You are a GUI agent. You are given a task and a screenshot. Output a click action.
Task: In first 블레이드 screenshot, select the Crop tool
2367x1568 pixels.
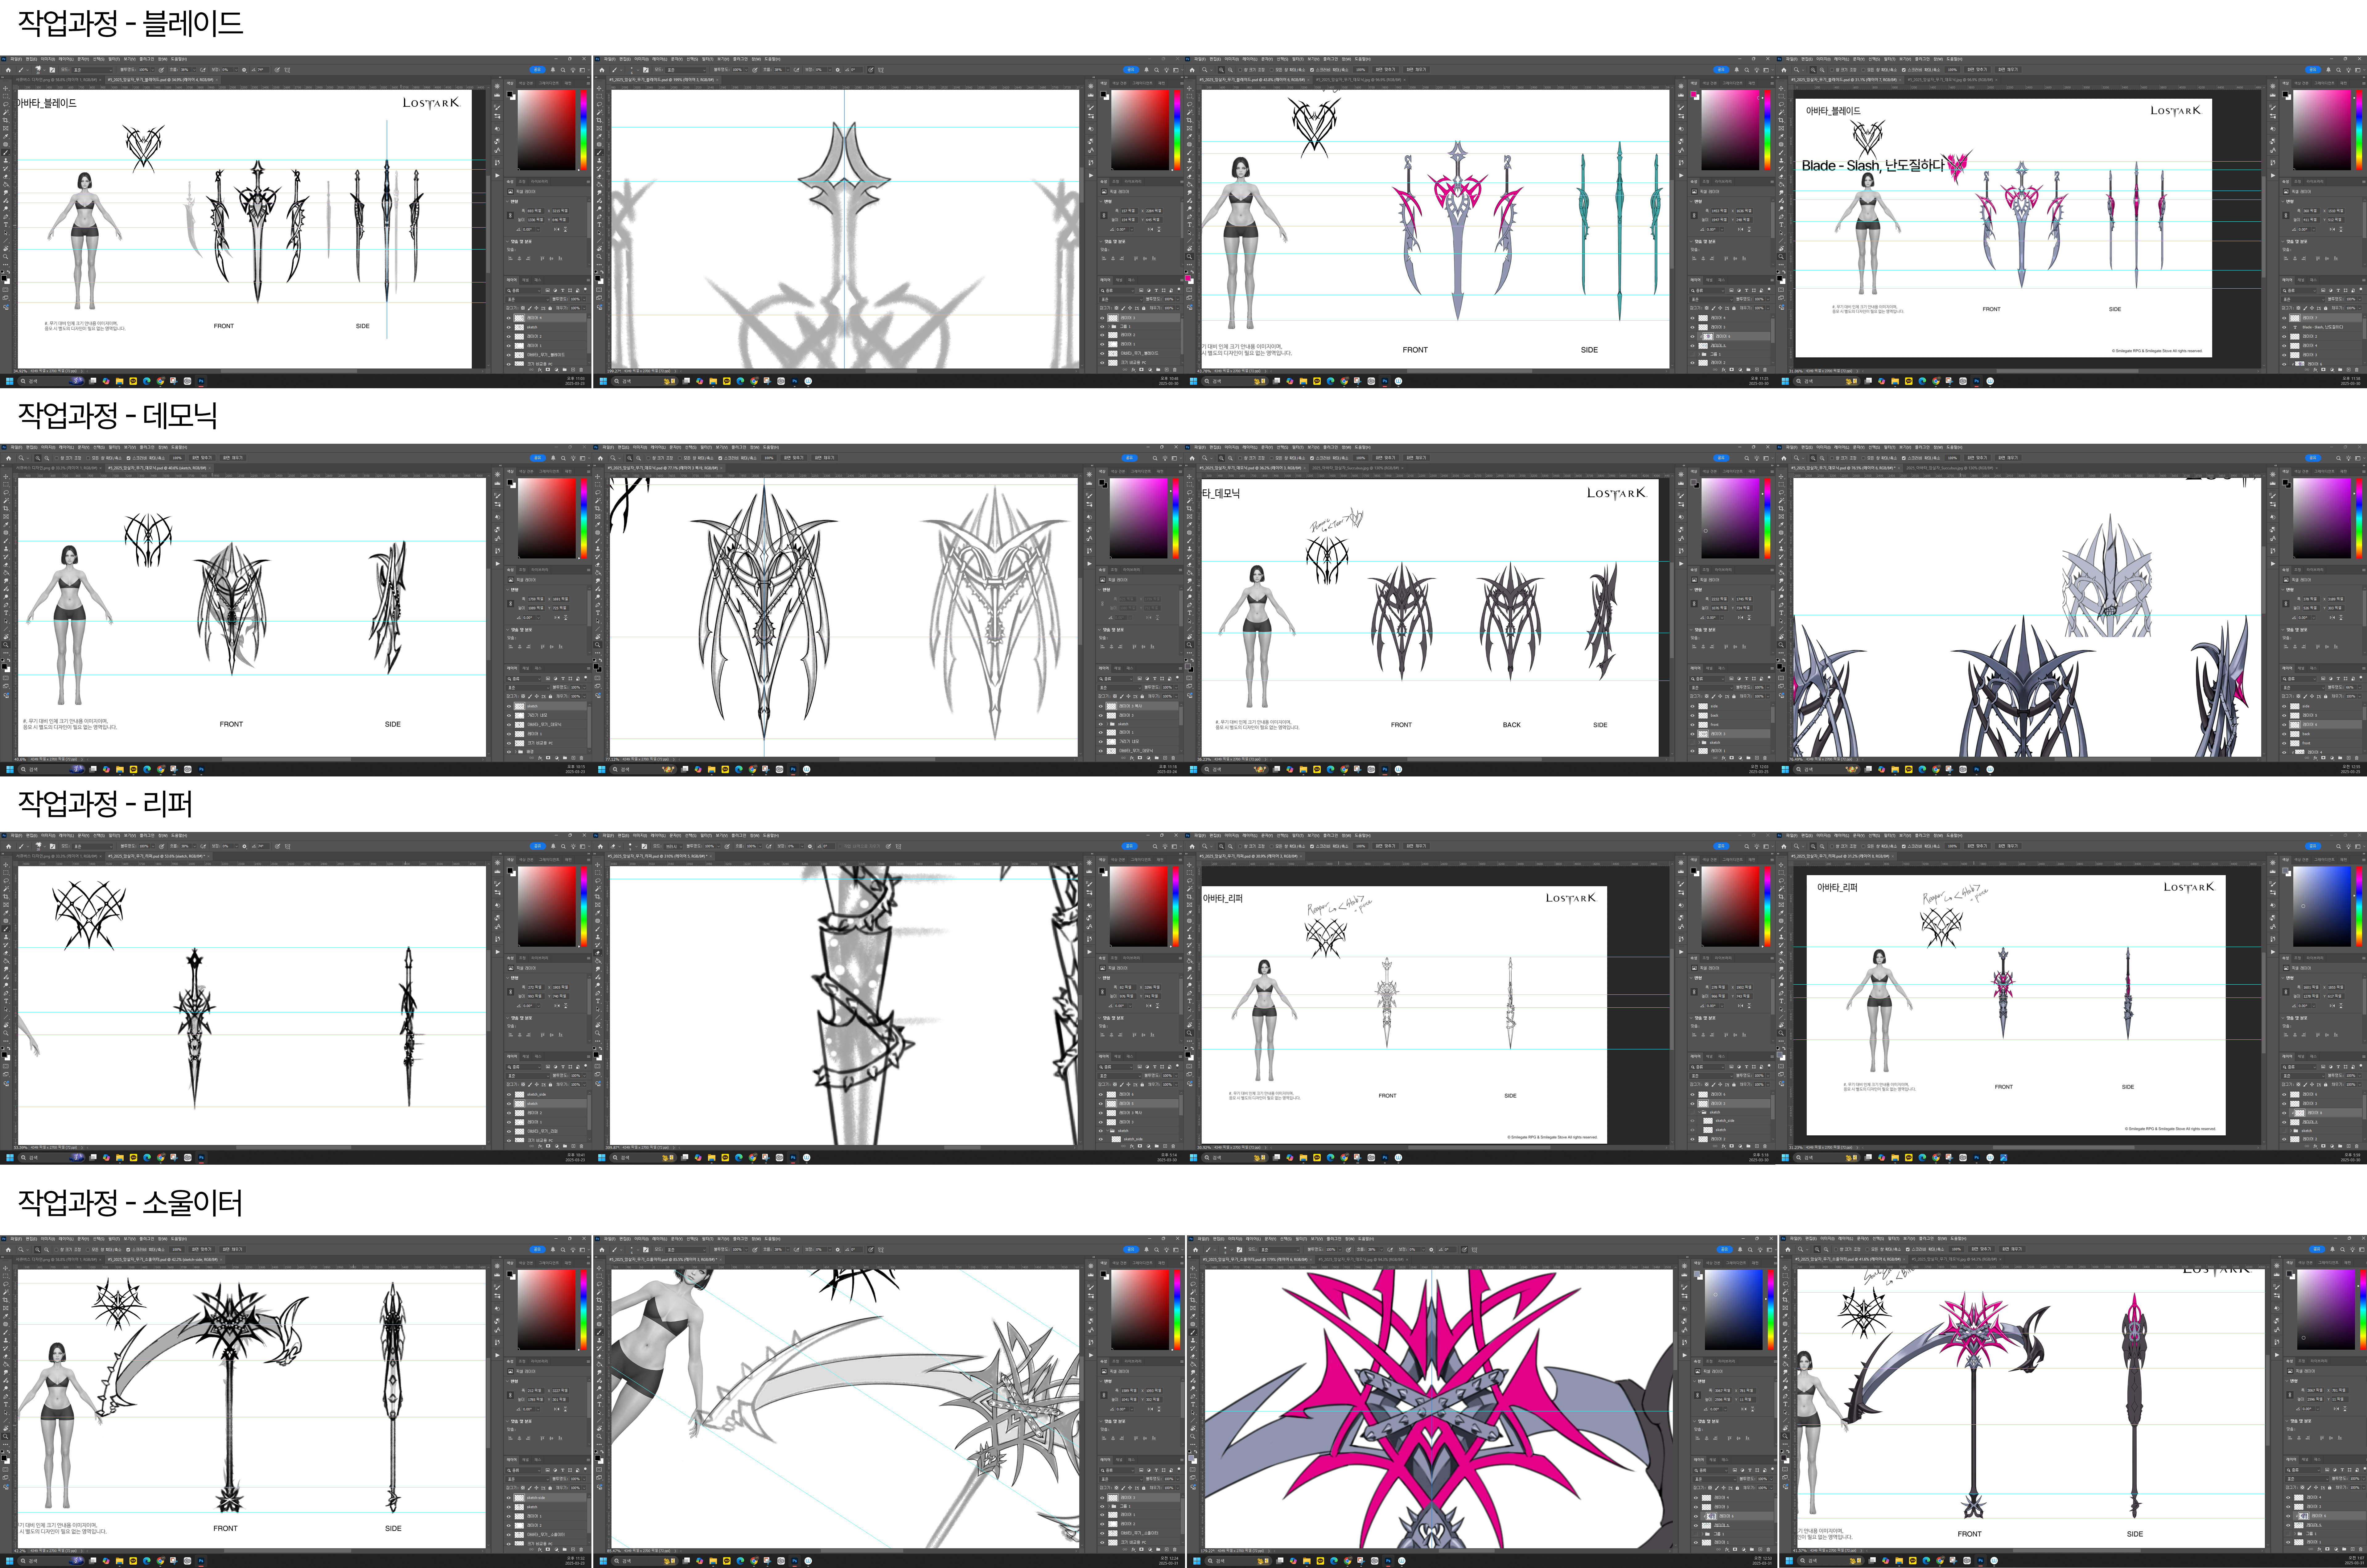[x=5, y=120]
